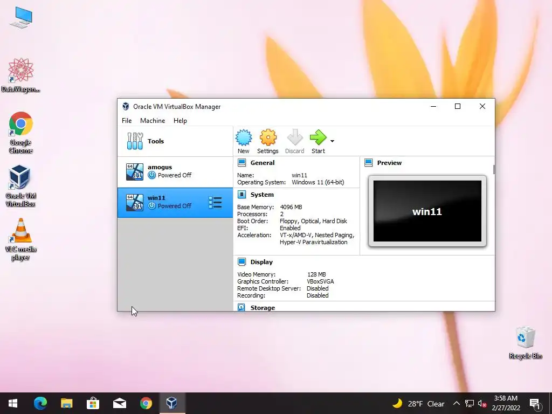
Task: Open win11 machine tools list menu icon
Action: (215, 203)
